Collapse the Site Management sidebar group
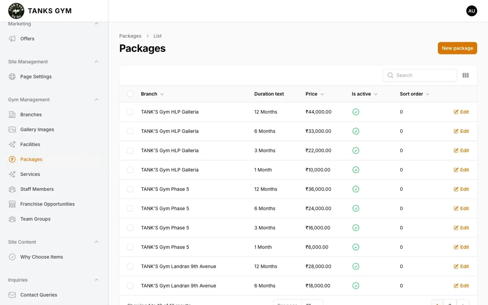 coord(97,62)
